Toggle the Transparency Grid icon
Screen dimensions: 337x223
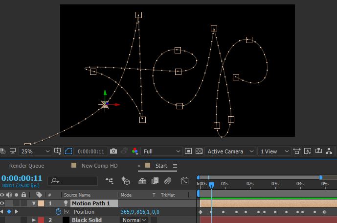tap(199, 151)
